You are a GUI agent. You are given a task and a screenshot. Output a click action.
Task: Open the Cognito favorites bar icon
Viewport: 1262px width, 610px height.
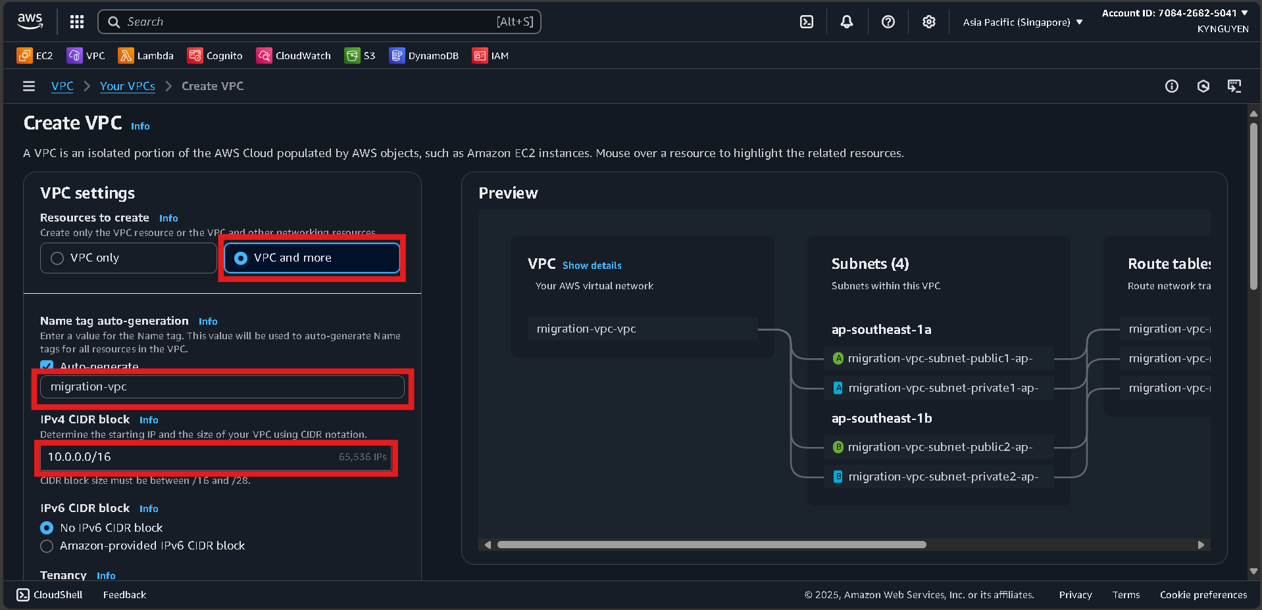click(215, 55)
